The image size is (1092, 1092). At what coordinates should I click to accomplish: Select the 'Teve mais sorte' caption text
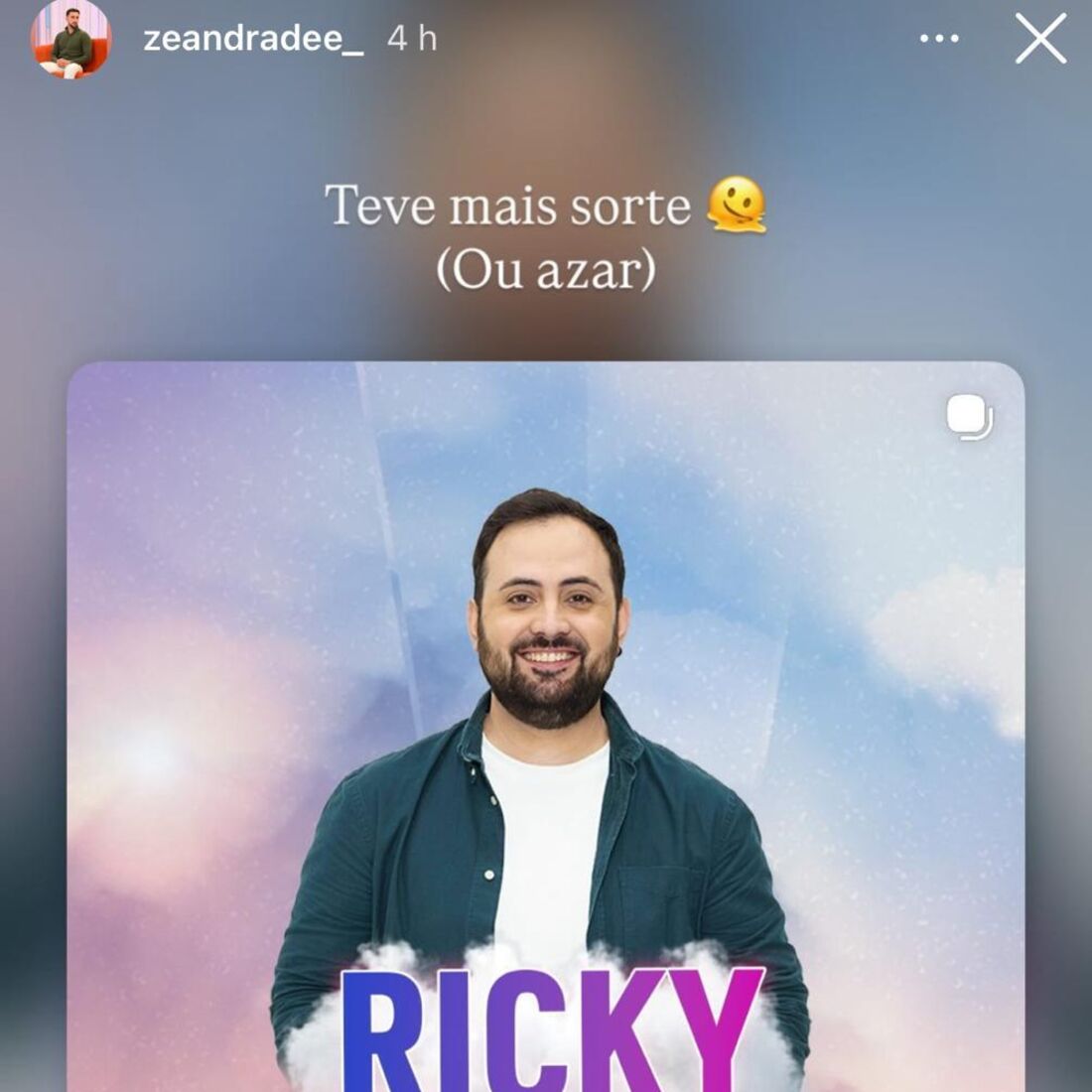[507, 206]
